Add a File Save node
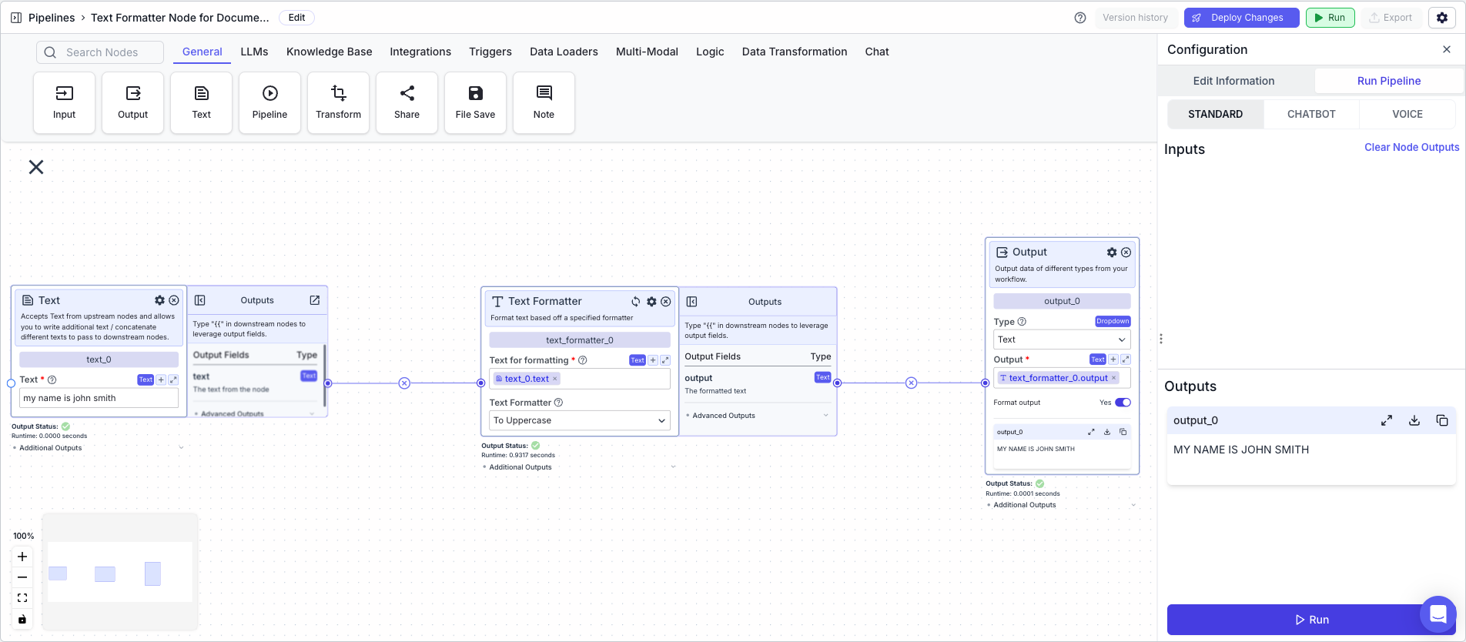1466x642 pixels. (475, 102)
